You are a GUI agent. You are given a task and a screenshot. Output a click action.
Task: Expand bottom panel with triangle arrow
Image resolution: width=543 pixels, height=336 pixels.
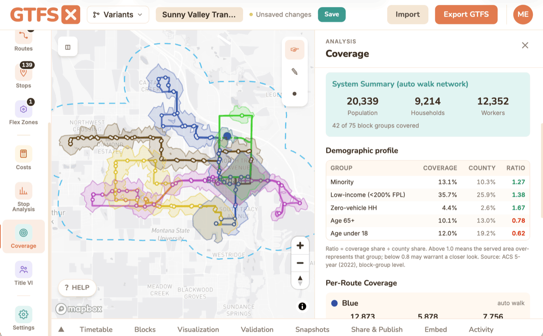point(61,329)
